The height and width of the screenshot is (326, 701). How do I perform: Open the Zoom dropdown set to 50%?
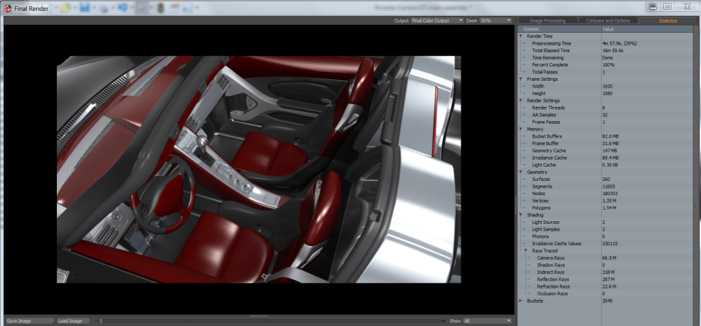[x=496, y=21]
